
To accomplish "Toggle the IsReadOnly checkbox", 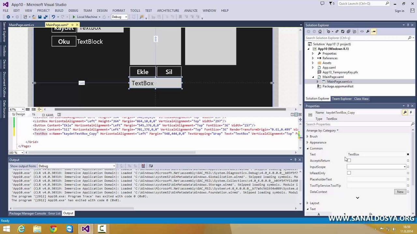I will tap(349, 173).
